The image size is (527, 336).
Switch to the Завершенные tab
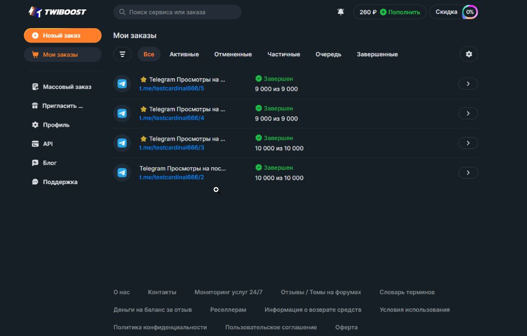[377, 54]
